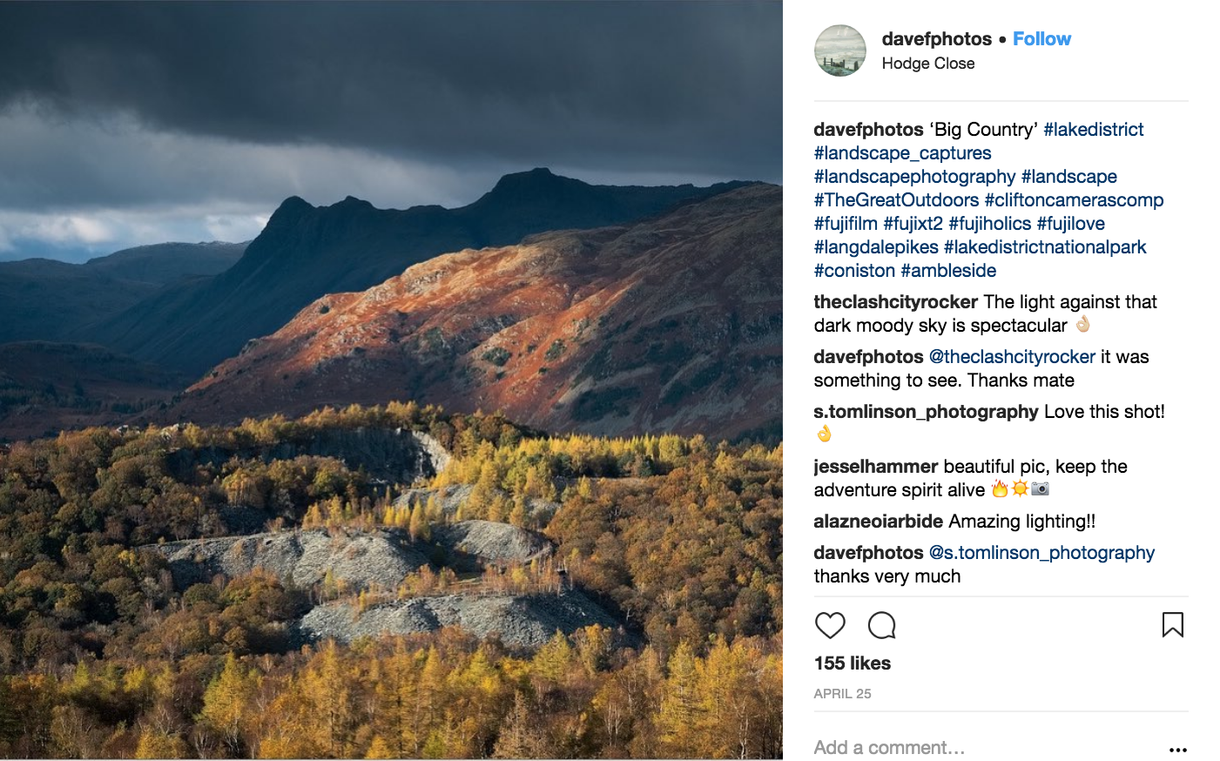The width and height of the screenshot is (1220, 761).
Task: Open the davefphotos username in header
Action: [937, 39]
